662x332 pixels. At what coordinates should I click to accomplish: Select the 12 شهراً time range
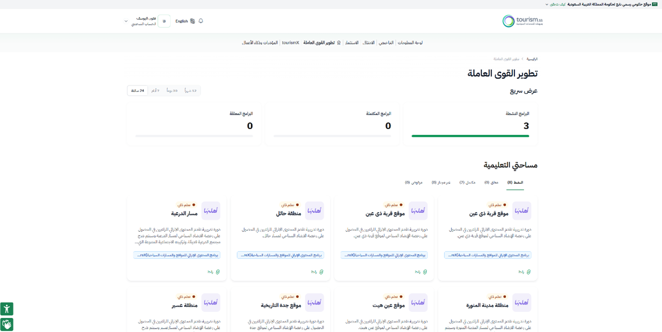pyautogui.click(x=191, y=91)
